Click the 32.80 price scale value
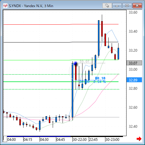 click(x=133, y=89)
